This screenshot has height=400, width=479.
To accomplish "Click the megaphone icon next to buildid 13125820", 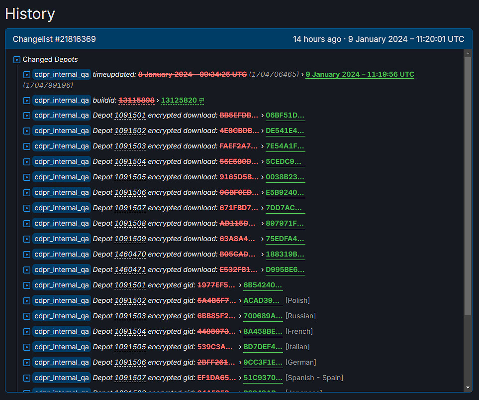I will click(x=201, y=101).
